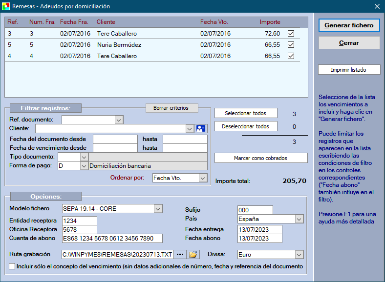The height and width of the screenshot is (282, 385).
Task: Click the Borrar criterios button
Action: [171, 108]
